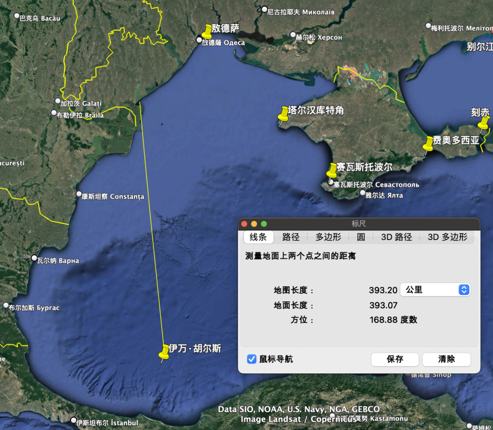Click the 赫尔松 Херсон city marker

[293, 34]
